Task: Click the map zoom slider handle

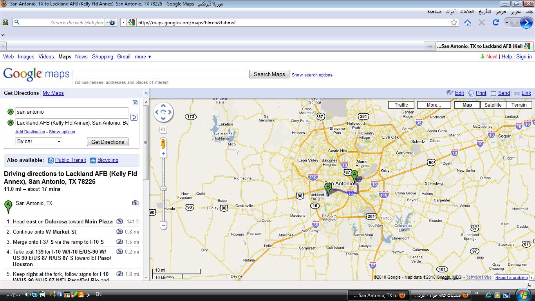Action: tap(163, 189)
